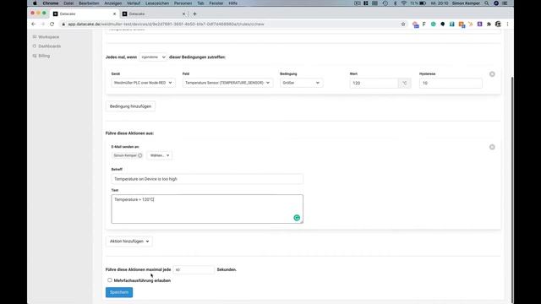The height and width of the screenshot is (304, 541).
Task: Close the second Datacake tab
Action: click(x=183, y=14)
